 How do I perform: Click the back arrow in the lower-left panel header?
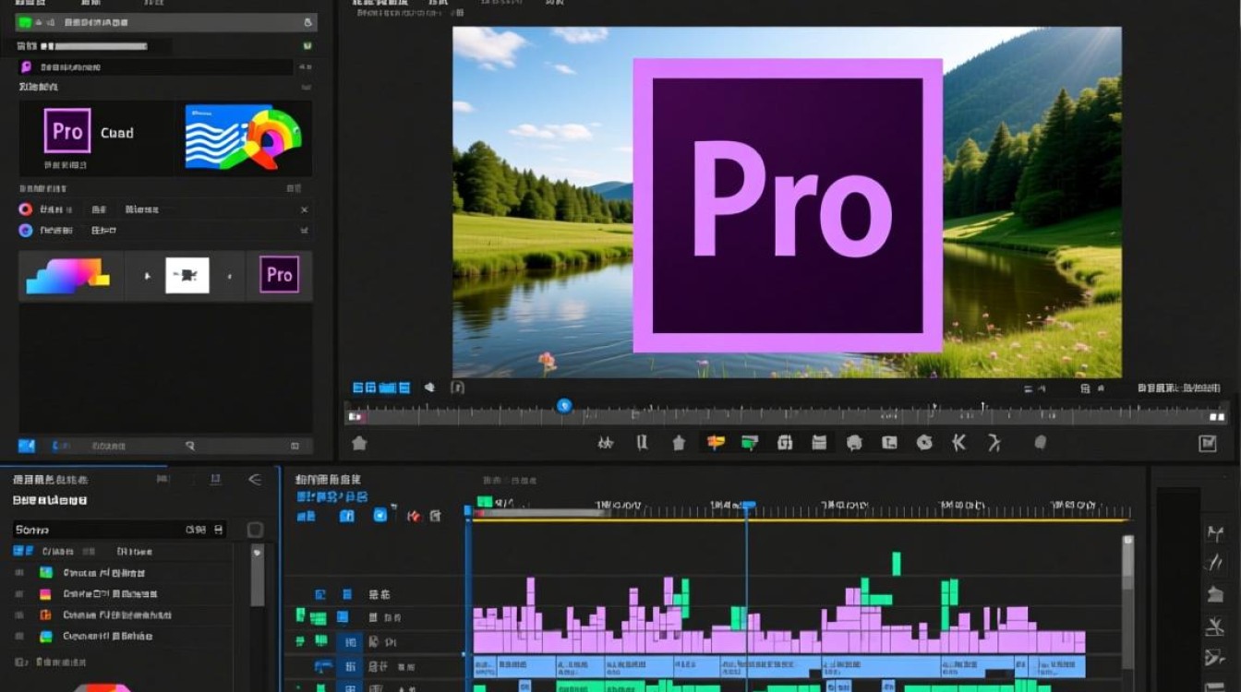click(x=255, y=479)
